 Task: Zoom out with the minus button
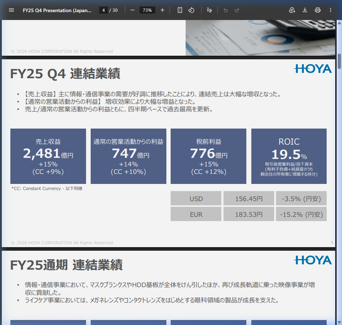coord(132,10)
